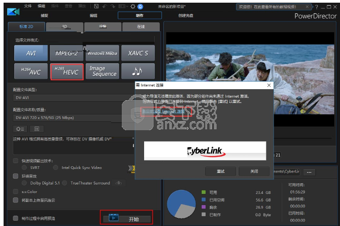Image resolution: width=340 pixels, height=226 pixels.
Task: Select the Online output tab
Action: coord(141,27)
